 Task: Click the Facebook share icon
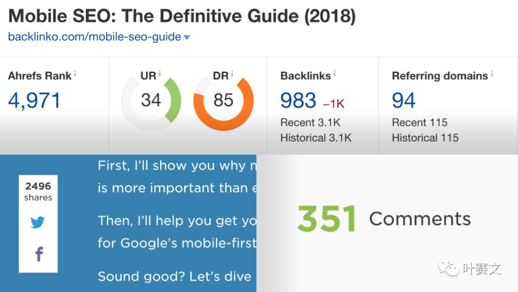(x=39, y=255)
